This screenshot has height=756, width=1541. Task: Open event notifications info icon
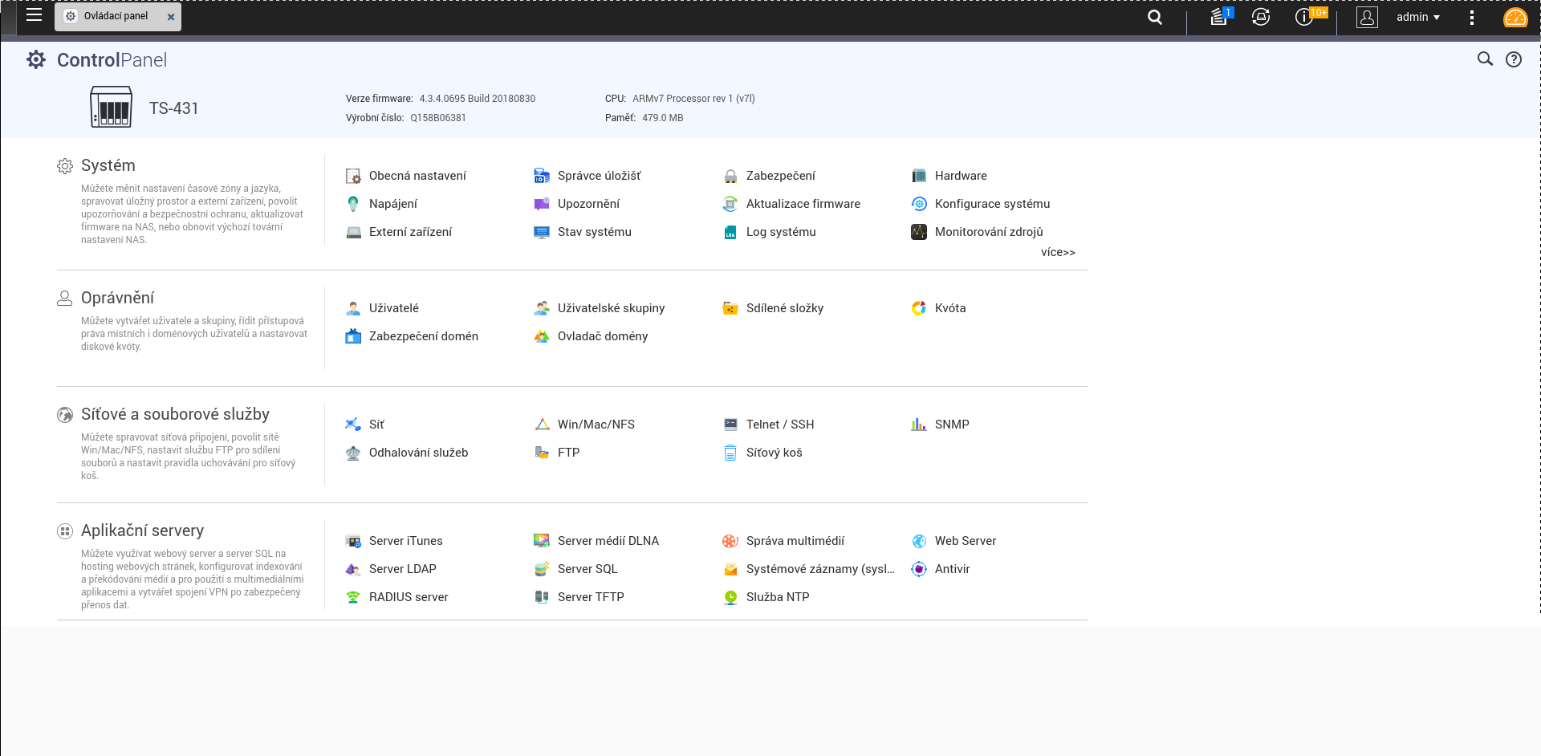1304,17
